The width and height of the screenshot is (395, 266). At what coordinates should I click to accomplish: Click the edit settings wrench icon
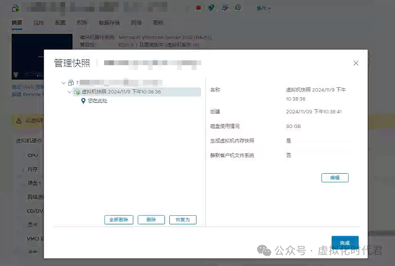pos(225,8)
